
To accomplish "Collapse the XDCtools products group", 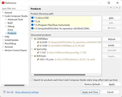I will click(x=32, y=56).
